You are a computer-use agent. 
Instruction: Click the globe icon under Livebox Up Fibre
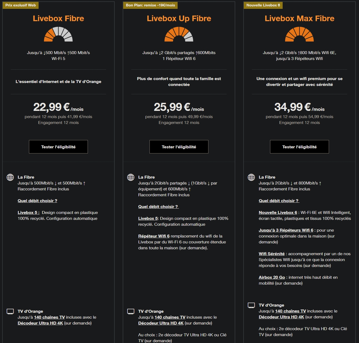(131, 177)
